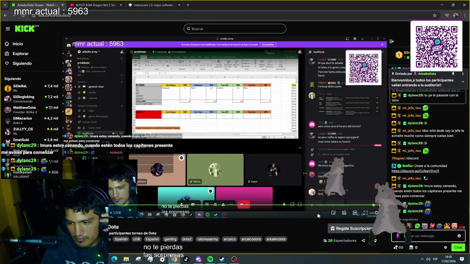The width and height of the screenshot is (470, 264).
Task: Bookmark this page with the star icon
Action: tap(435, 15)
